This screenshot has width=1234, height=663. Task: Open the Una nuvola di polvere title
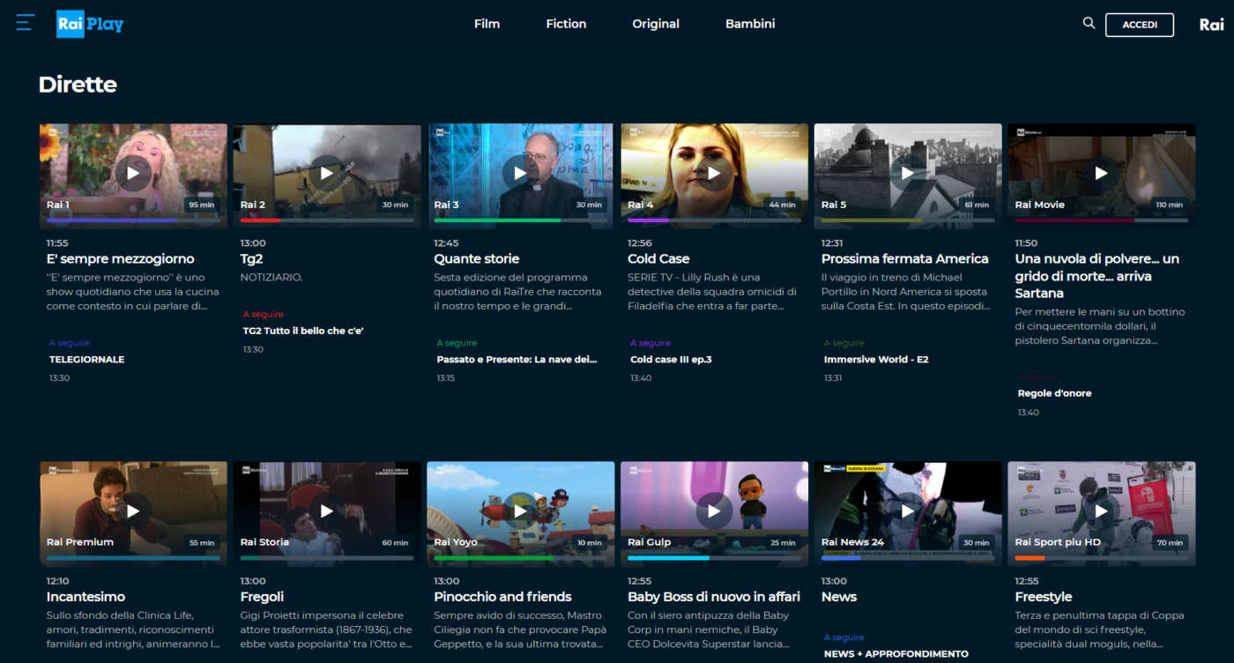click(x=1097, y=276)
